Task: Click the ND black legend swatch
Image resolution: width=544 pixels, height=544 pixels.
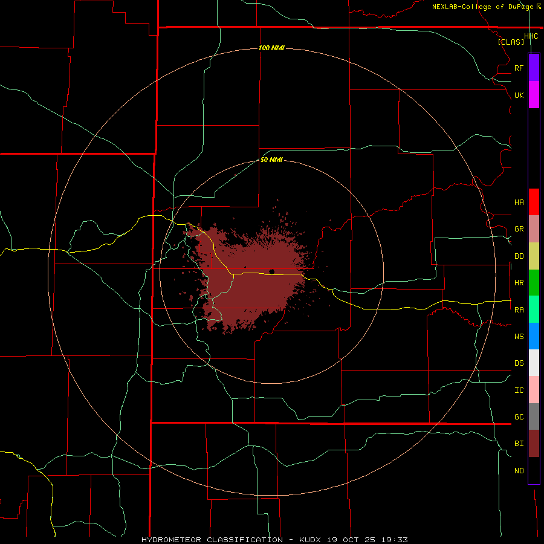Action: (x=534, y=470)
